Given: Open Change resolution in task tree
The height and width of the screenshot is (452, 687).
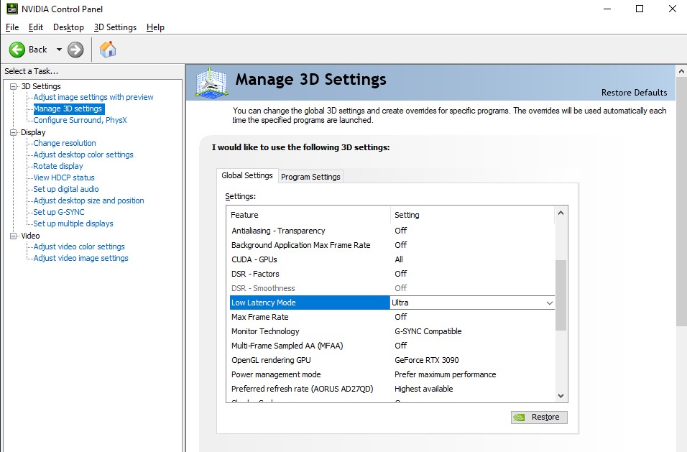Looking at the screenshot, I should coord(65,143).
